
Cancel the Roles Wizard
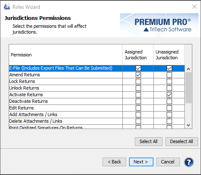point(168,162)
